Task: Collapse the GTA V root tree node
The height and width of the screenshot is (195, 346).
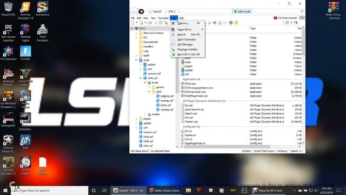Action: pos(132,28)
